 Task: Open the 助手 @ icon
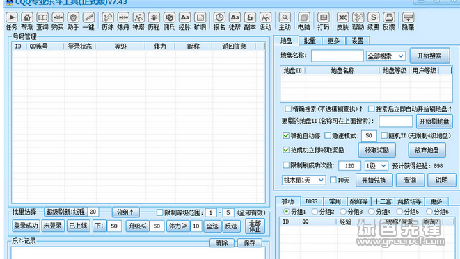[x=73, y=17]
